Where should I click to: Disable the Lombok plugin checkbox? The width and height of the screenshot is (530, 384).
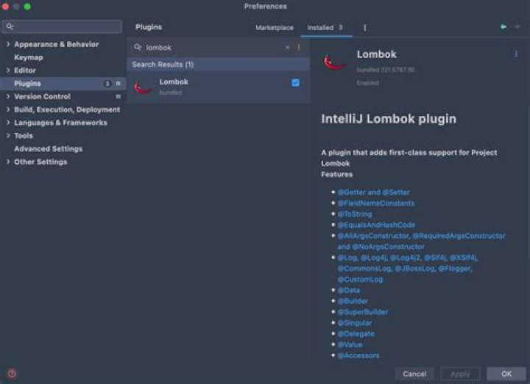pyautogui.click(x=295, y=82)
